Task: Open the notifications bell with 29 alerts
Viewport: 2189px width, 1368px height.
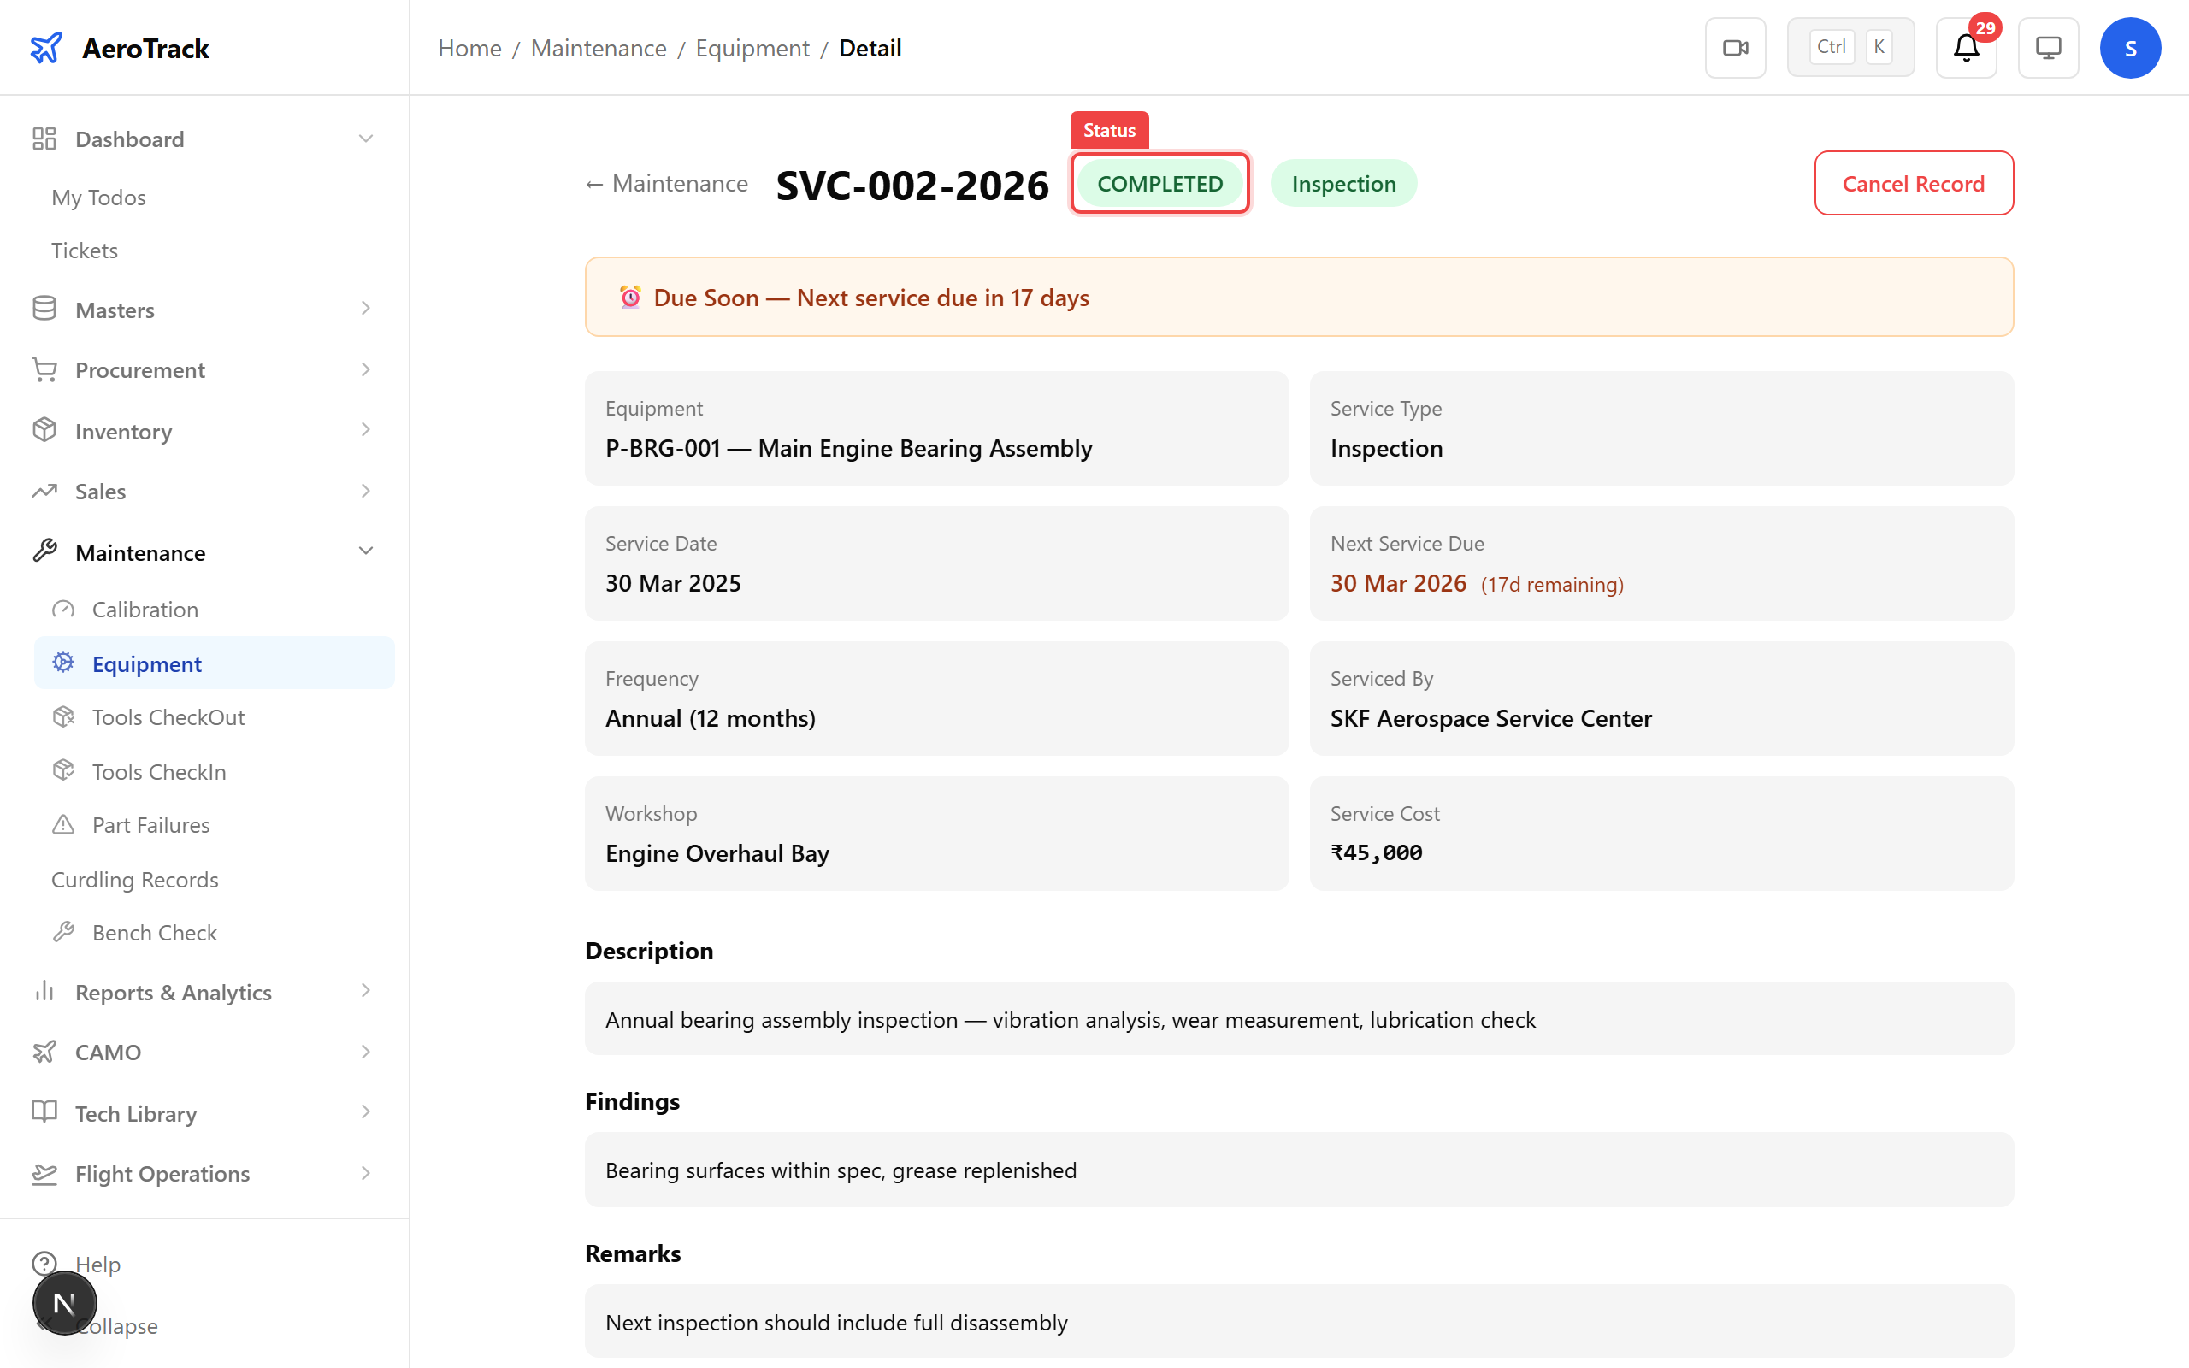Action: 1965,47
